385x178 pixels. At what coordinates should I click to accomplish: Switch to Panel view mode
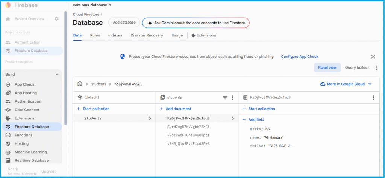327,68
